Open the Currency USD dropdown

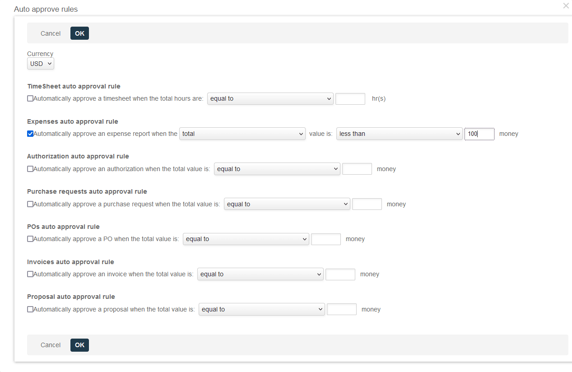(x=41, y=64)
